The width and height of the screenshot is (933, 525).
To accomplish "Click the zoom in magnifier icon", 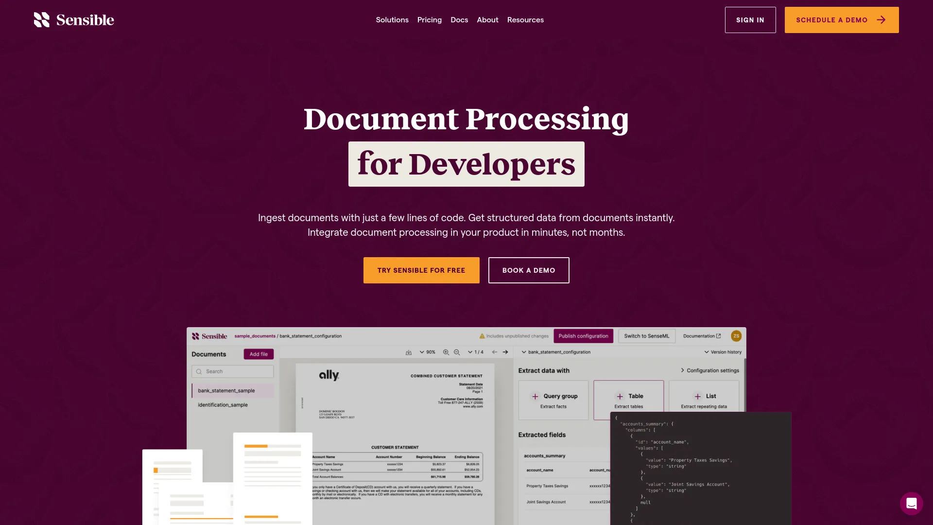I will pyautogui.click(x=446, y=352).
